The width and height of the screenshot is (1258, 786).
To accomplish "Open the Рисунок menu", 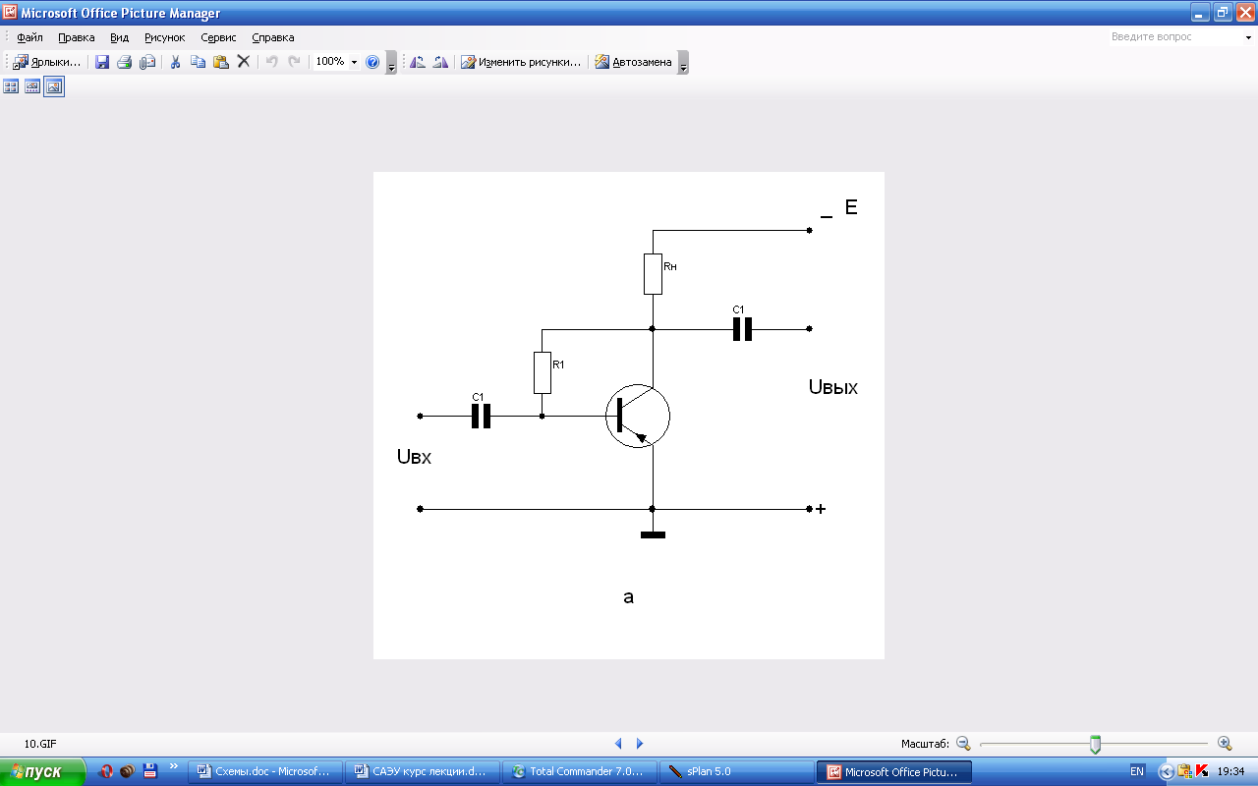I will [x=164, y=37].
